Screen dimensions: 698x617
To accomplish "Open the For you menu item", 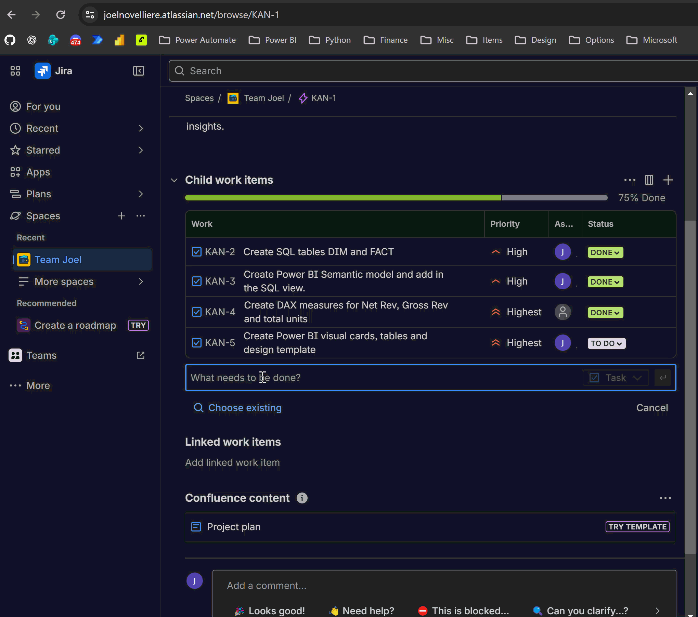I will click(x=43, y=106).
